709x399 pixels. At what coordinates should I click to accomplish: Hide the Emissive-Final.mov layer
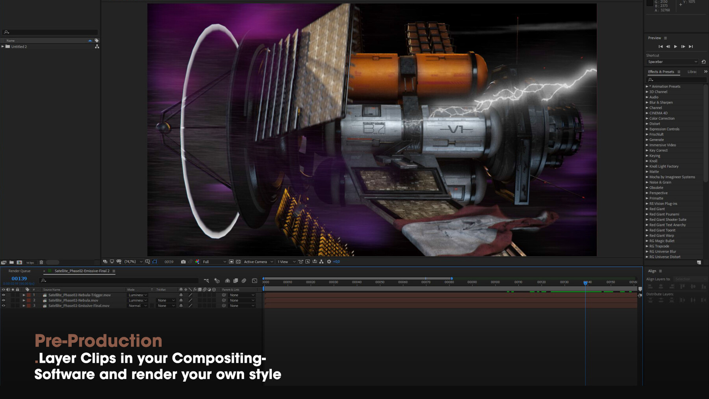[4, 306]
